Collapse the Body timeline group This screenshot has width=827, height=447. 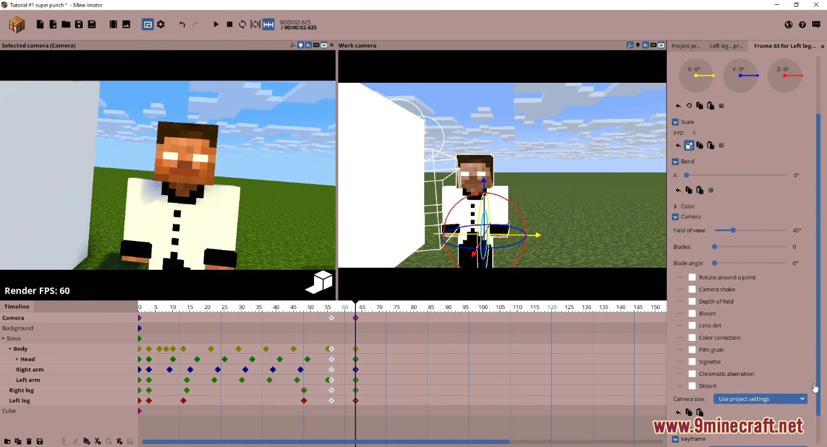click(x=10, y=349)
